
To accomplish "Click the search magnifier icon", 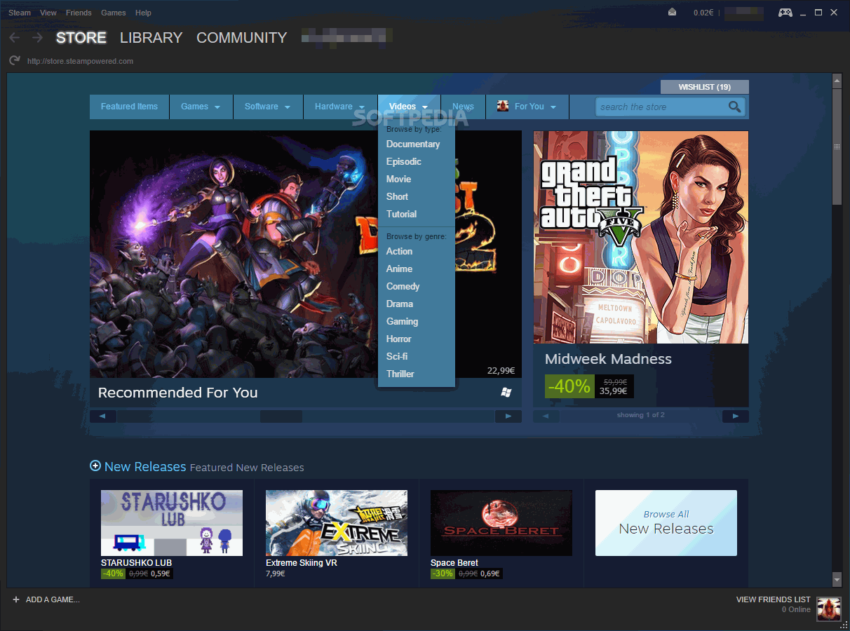I will 734,107.
